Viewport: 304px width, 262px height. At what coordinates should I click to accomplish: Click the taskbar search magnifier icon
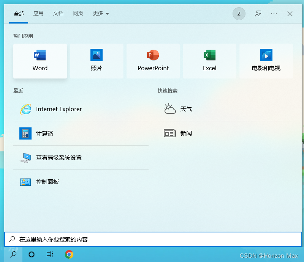[13, 254]
